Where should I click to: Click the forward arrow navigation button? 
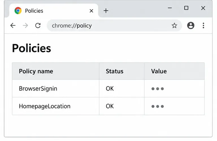pos(25,26)
